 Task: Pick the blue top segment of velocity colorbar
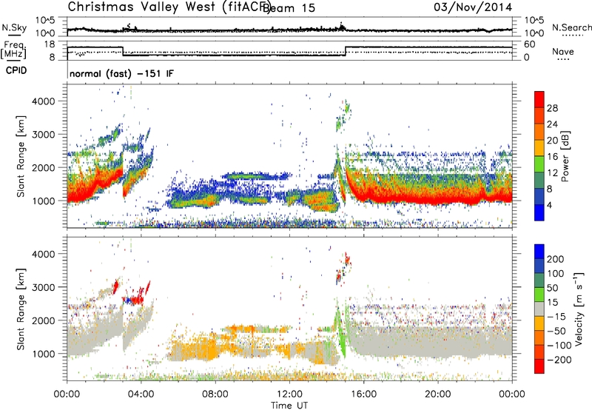[539, 252]
